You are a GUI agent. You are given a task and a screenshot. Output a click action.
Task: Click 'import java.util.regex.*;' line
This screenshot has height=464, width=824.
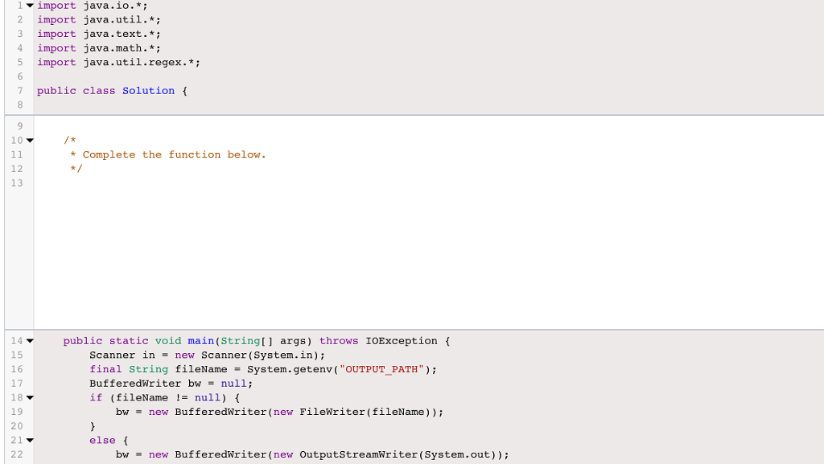[x=119, y=63]
